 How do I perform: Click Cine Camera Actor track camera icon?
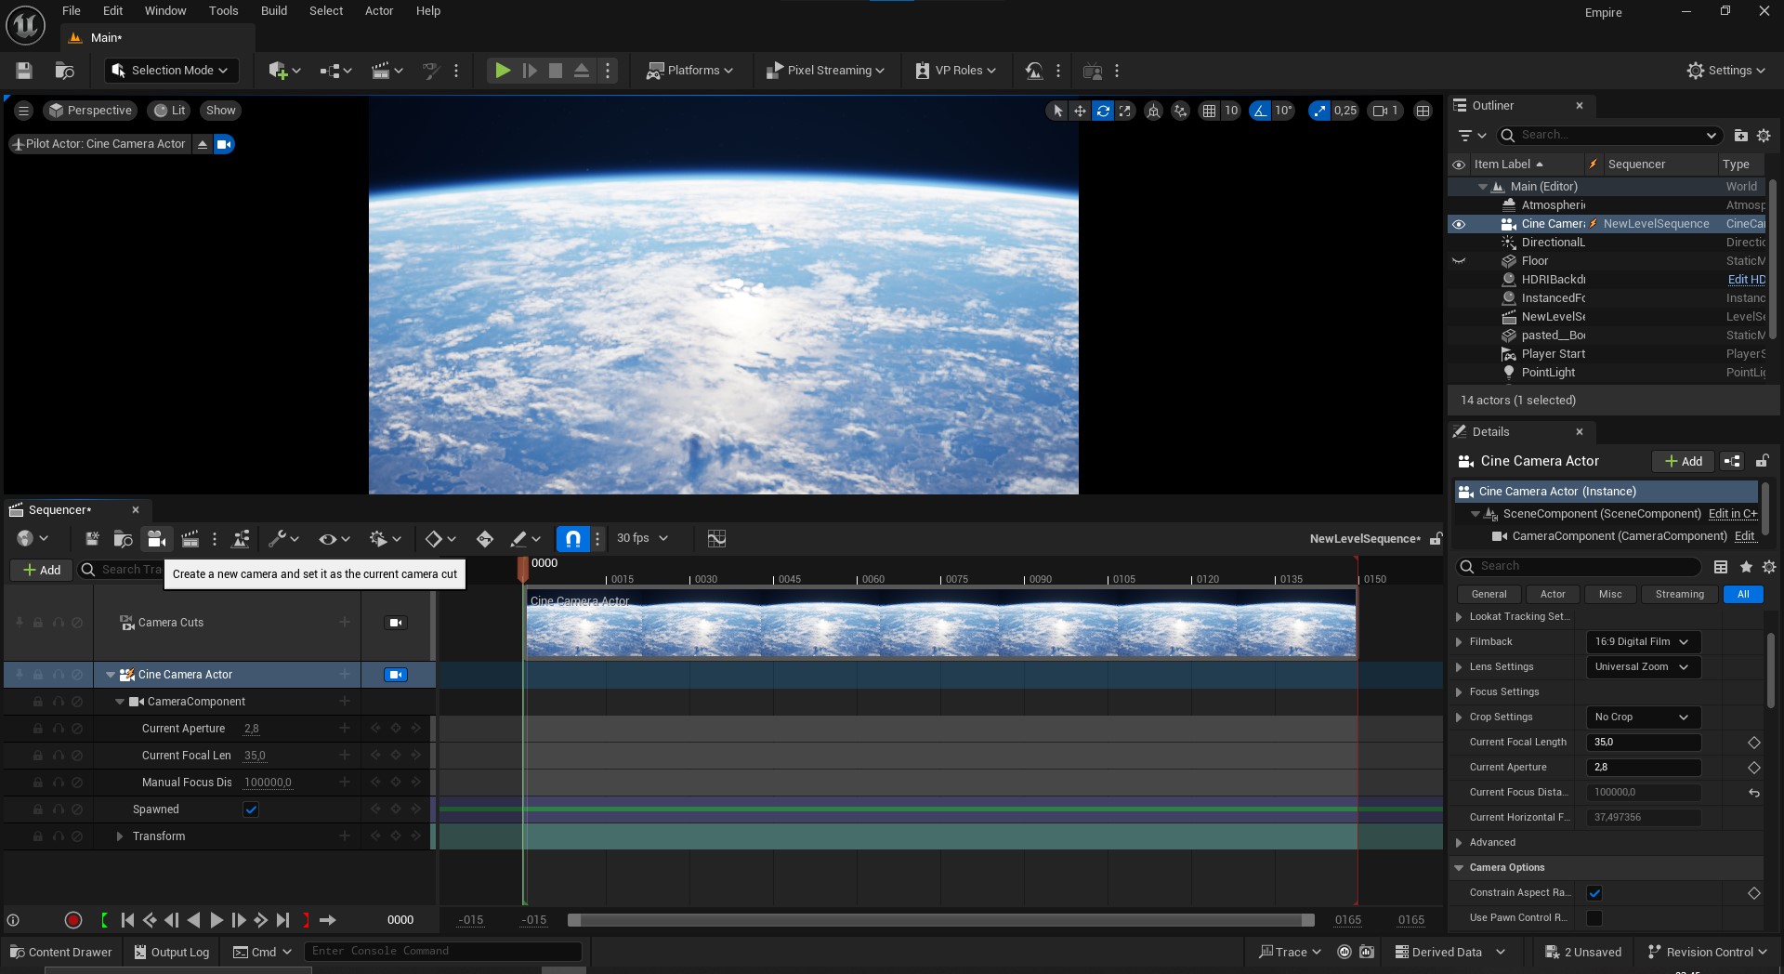(396, 675)
